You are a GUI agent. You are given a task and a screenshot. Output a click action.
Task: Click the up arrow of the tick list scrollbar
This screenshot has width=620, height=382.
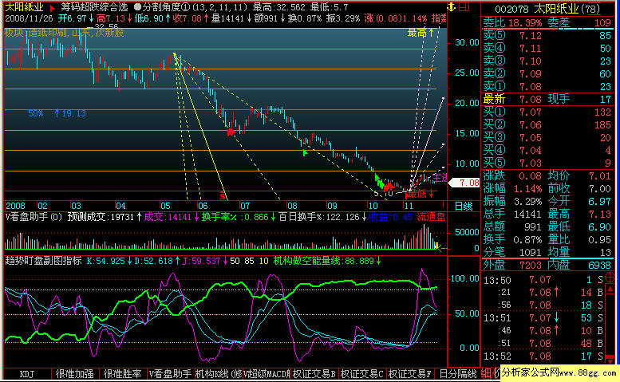(610, 289)
